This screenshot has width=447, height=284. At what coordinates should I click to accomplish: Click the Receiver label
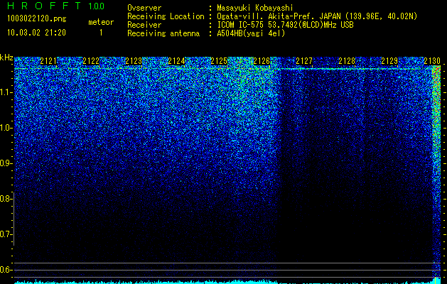pos(144,25)
